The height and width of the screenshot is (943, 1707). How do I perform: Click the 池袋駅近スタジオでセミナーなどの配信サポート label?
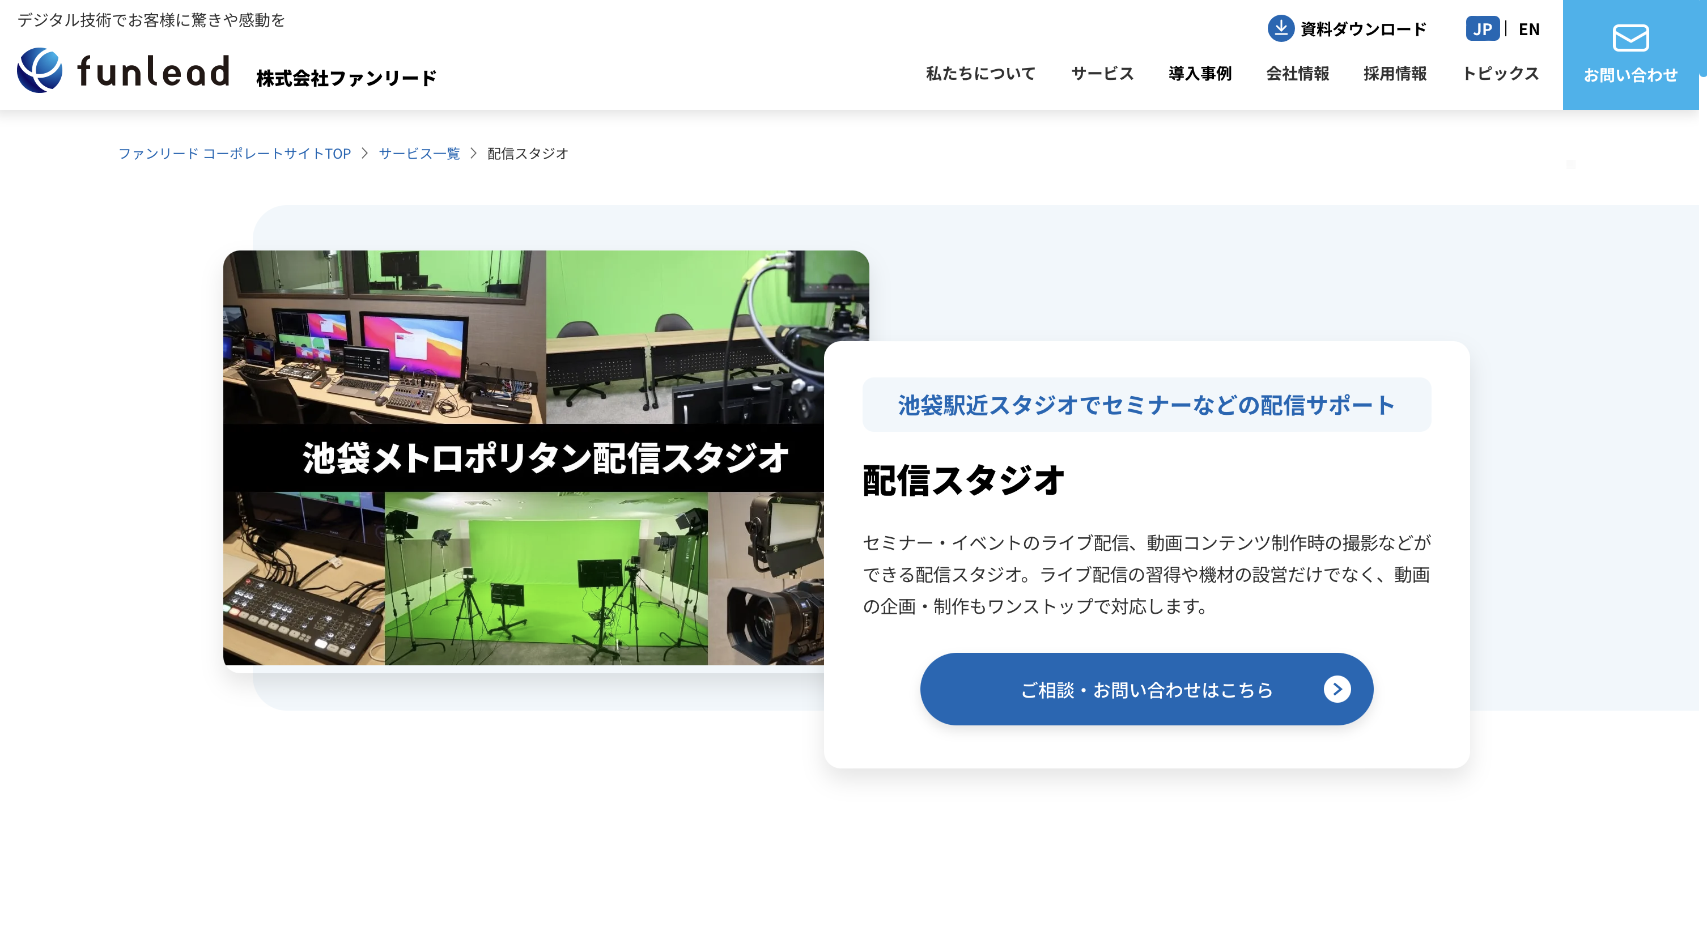tap(1147, 405)
